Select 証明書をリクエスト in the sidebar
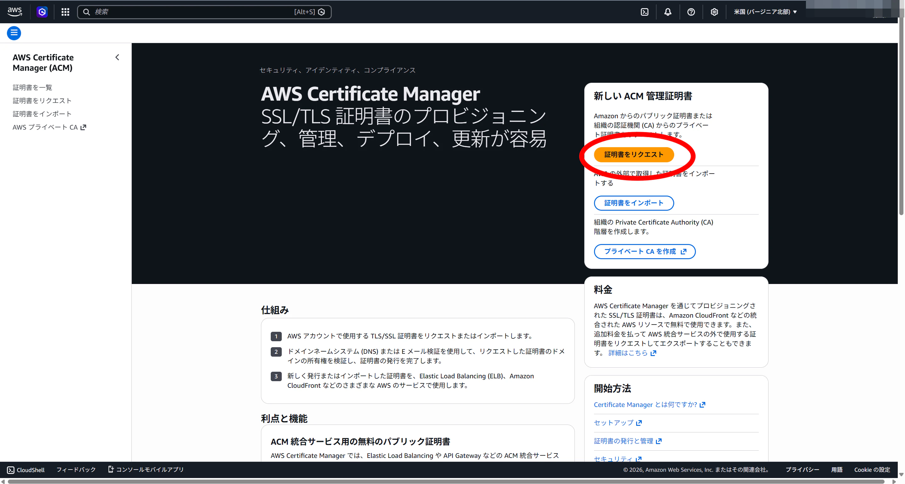 pos(42,100)
